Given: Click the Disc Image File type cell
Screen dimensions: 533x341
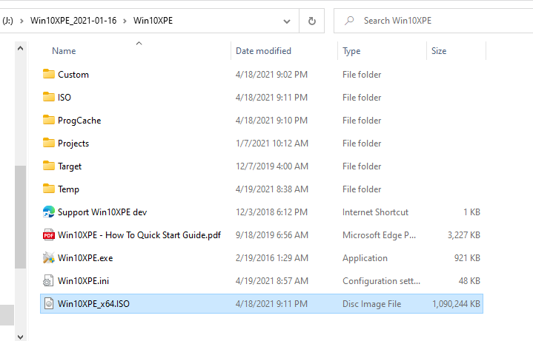Looking at the screenshot, I should coord(372,304).
